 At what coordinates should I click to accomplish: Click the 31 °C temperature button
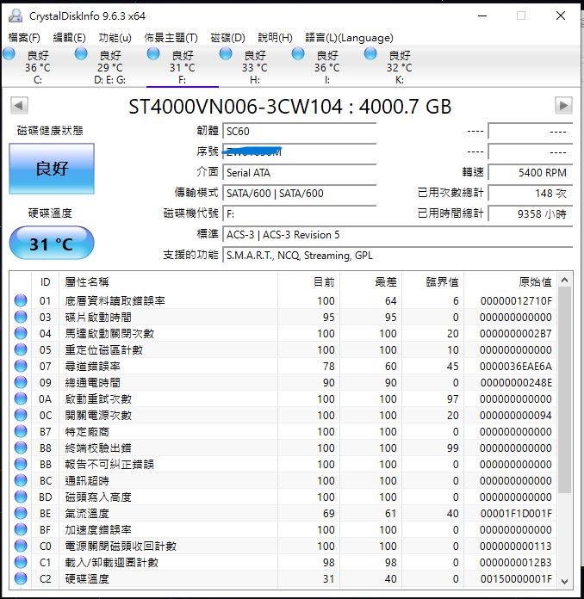(51, 243)
